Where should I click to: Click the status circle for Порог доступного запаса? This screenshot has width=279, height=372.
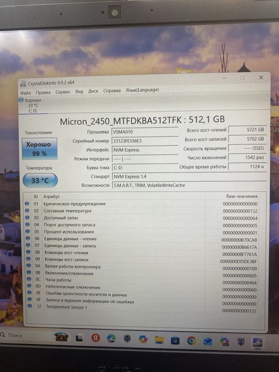[x=28, y=224]
